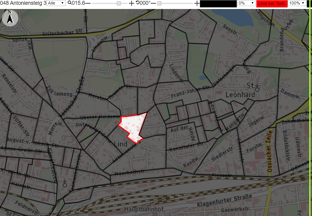Click the rotation slider handle

(159, 3)
